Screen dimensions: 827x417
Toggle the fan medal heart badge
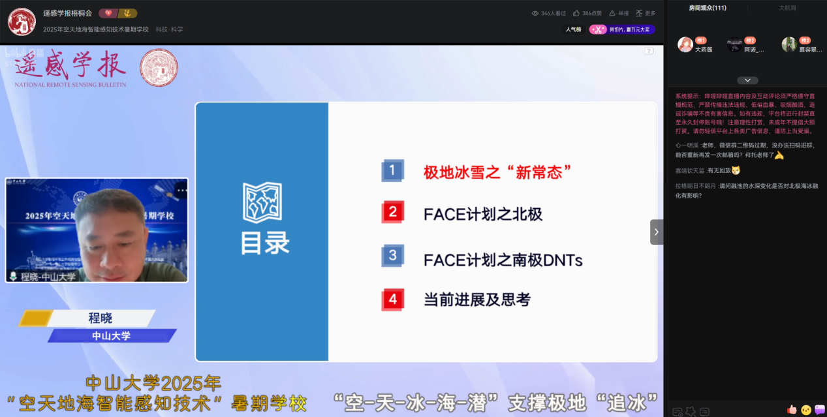[x=108, y=13]
